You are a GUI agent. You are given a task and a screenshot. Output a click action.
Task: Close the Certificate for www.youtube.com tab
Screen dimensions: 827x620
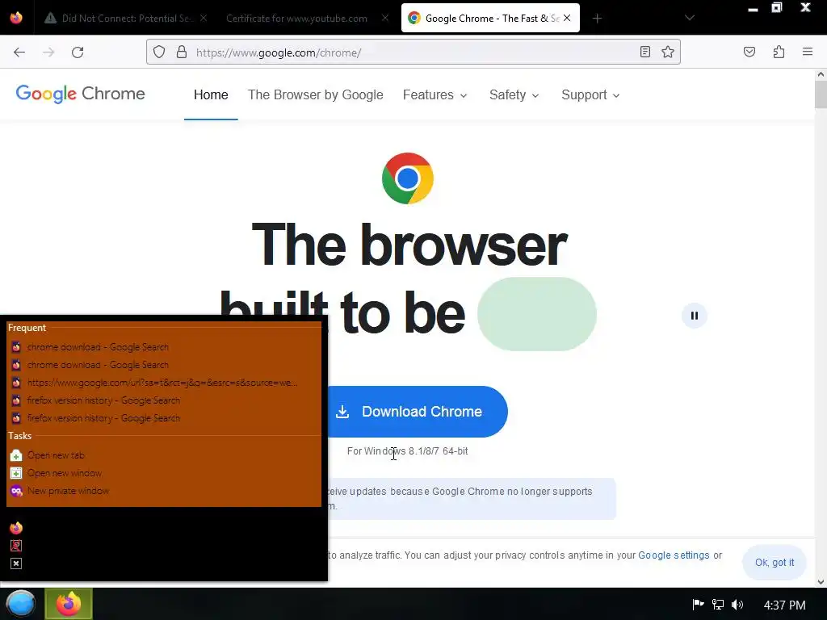click(x=385, y=18)
